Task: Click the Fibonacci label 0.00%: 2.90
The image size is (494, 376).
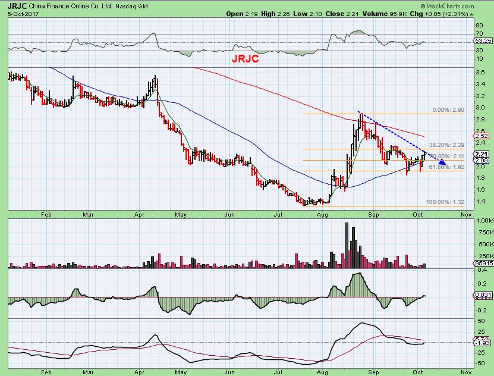Action: [448, 110]
